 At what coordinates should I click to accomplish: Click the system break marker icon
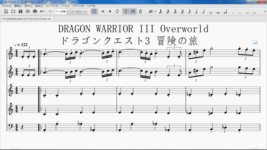255,43
